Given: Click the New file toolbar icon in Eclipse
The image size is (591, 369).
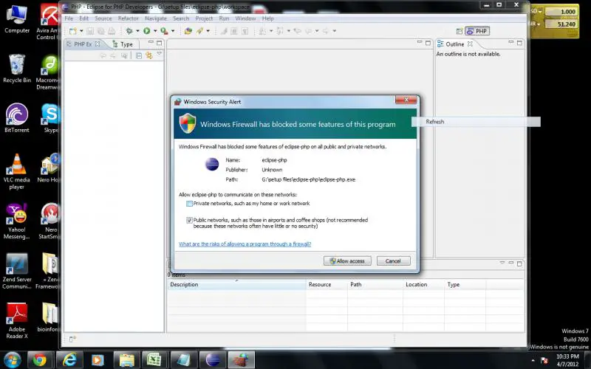Looking at the screenshot, I should 72,31.
